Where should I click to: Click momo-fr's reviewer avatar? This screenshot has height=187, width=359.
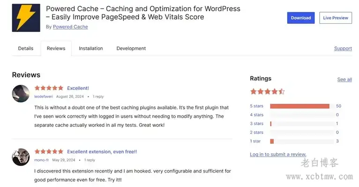pyautogui.click(x=21, y=157)
